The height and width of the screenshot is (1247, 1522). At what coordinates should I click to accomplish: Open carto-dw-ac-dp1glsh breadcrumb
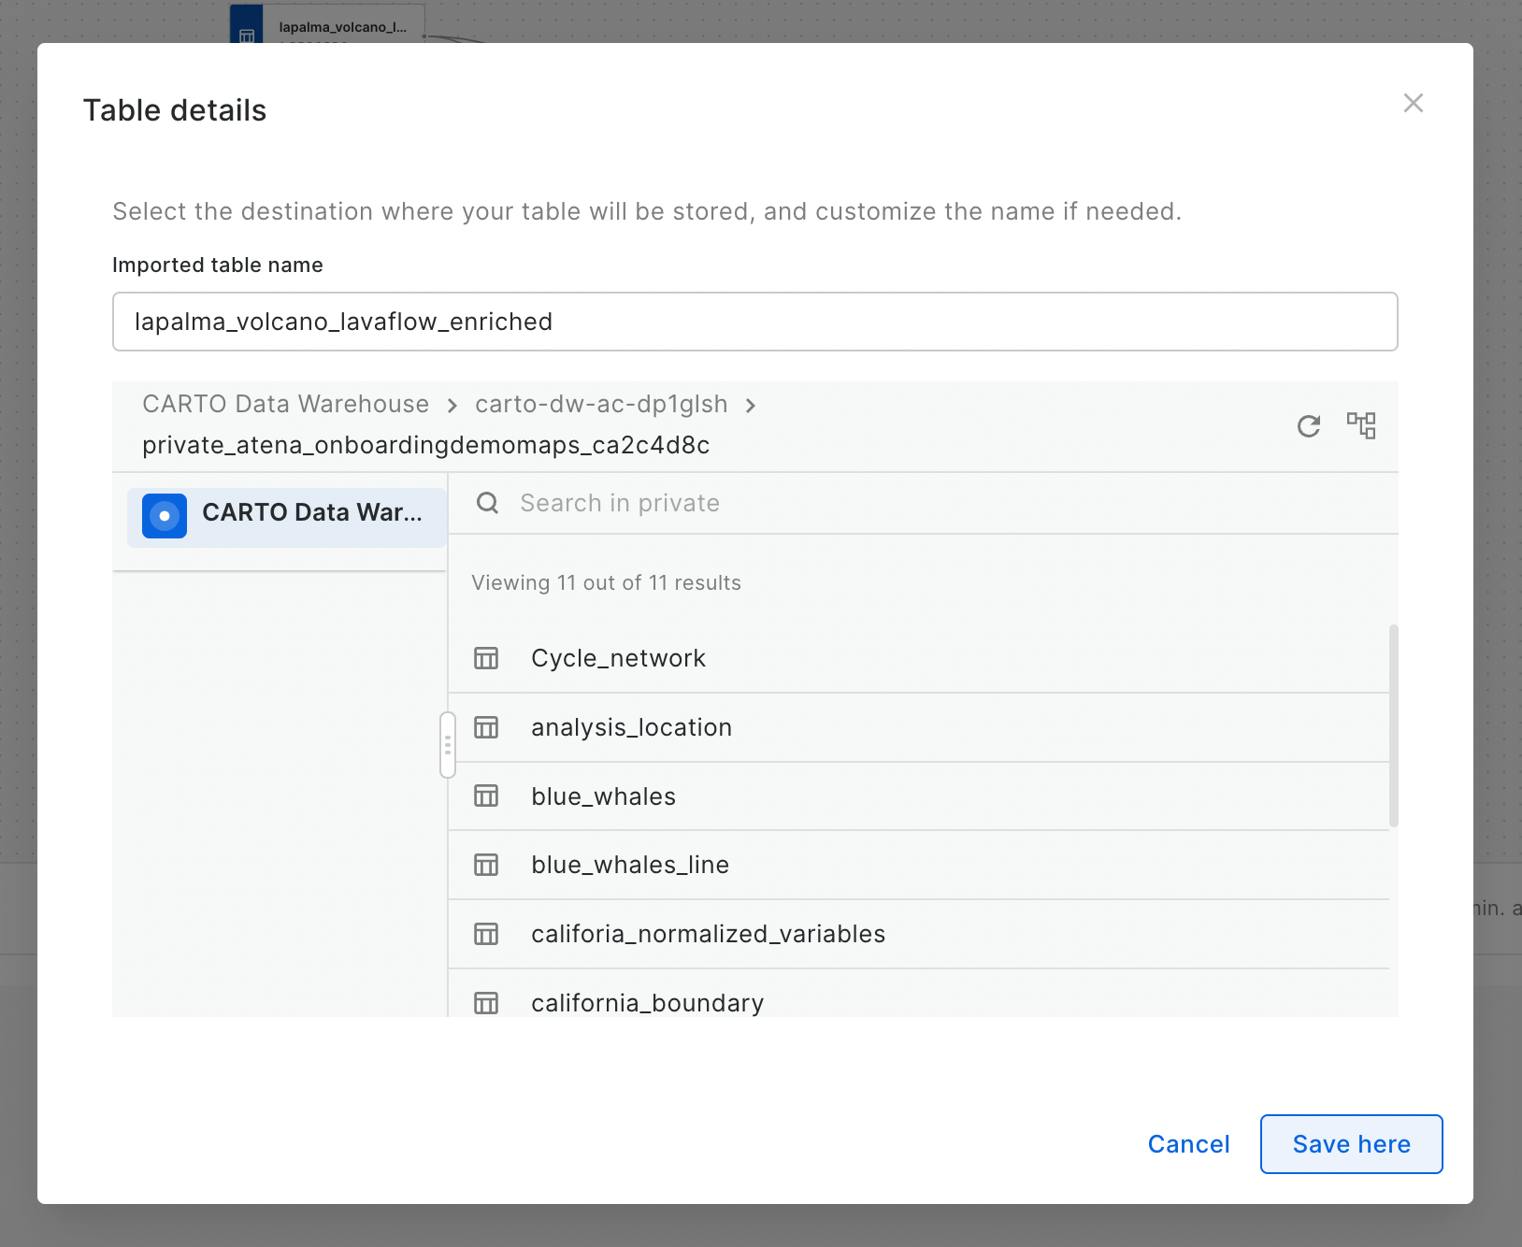601,404
